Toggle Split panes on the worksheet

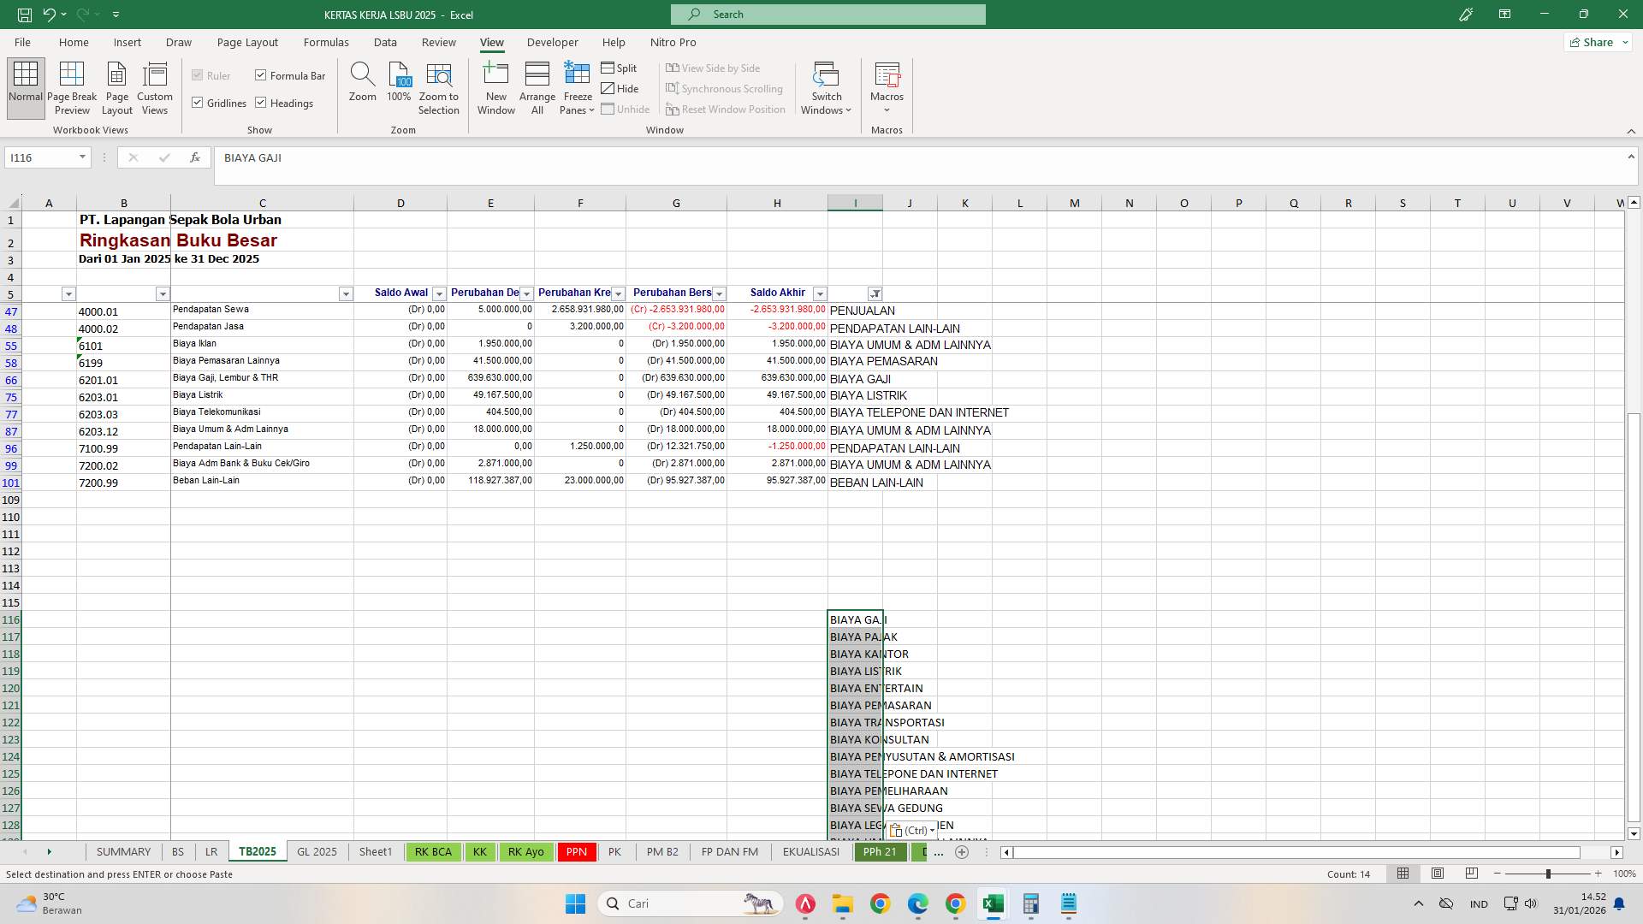tap(620, 68)
